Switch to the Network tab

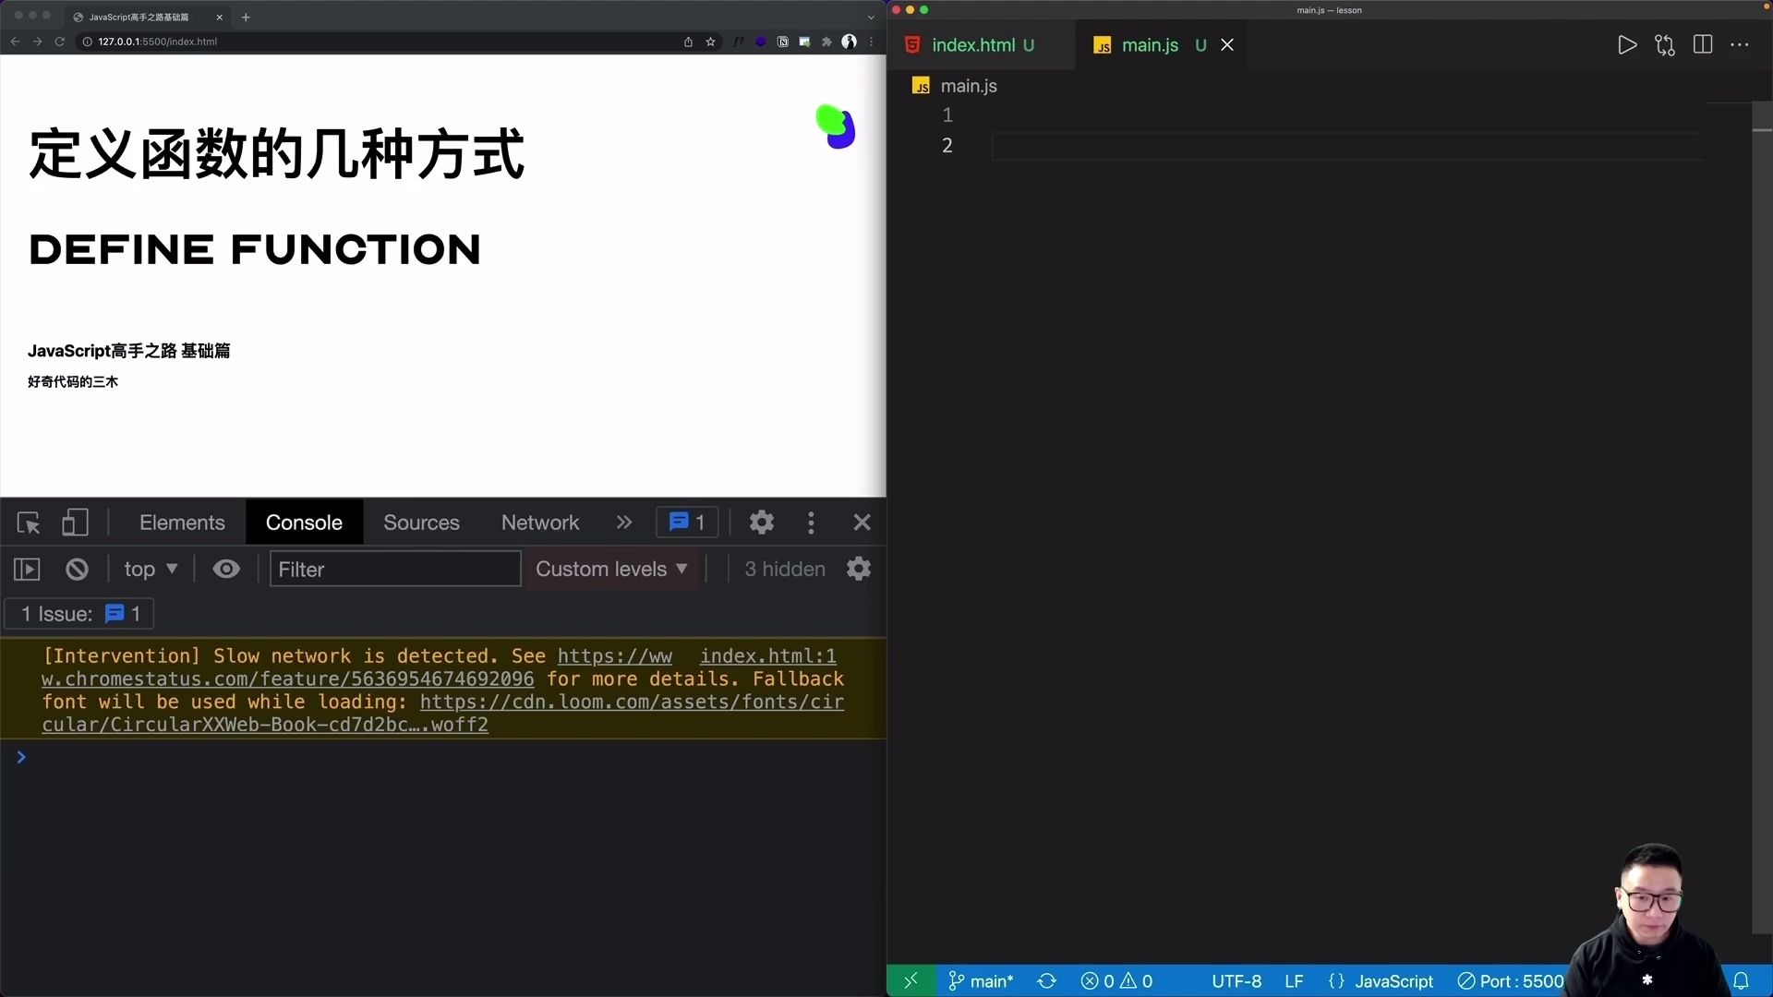click(x=539, y=523)
